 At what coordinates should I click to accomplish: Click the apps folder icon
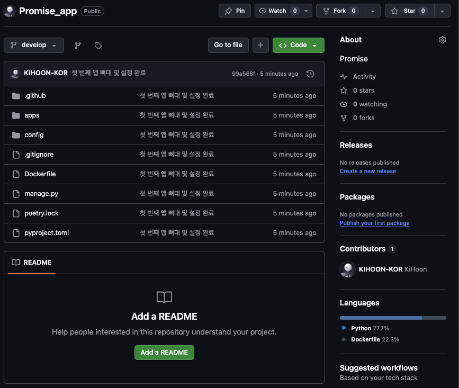(16, 115)
